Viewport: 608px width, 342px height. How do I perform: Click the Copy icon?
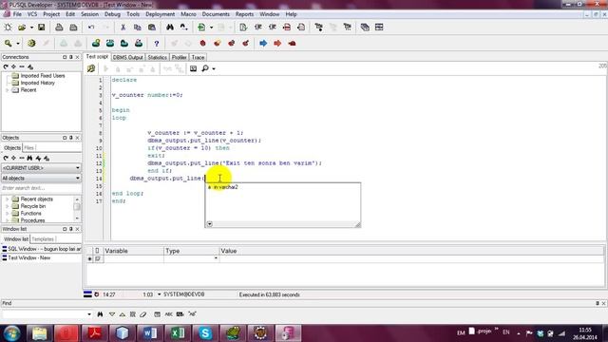click(137, 28)
